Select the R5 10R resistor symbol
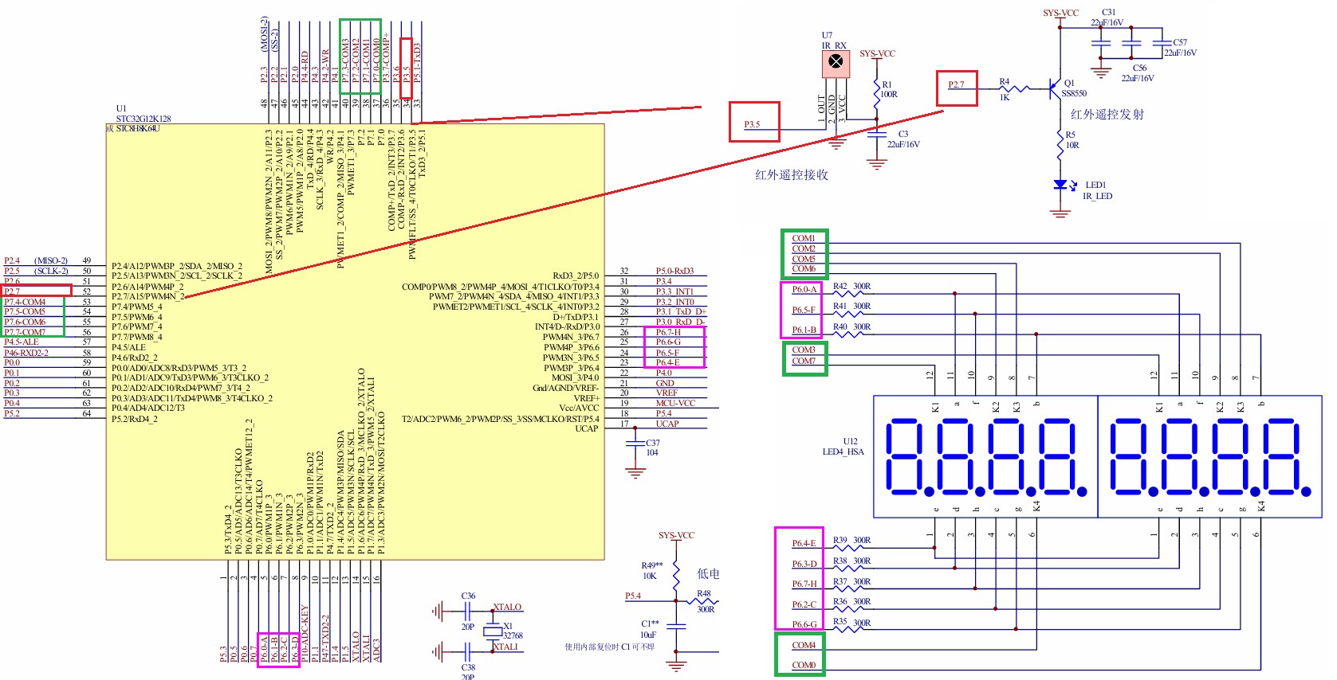The height and width of the screenshot is (680, 1337). [1060, 140]
